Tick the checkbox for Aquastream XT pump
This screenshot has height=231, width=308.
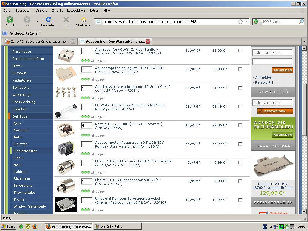point(240,144)
